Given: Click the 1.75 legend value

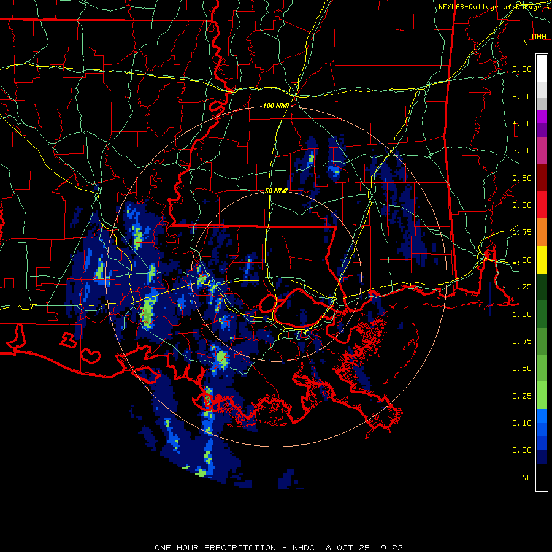Looking at the screenshot, I should (x=522, y=232).
